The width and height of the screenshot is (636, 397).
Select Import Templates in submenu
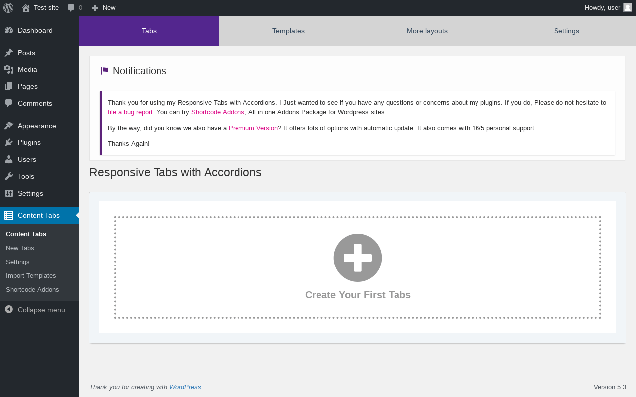(x=31, y=275)
